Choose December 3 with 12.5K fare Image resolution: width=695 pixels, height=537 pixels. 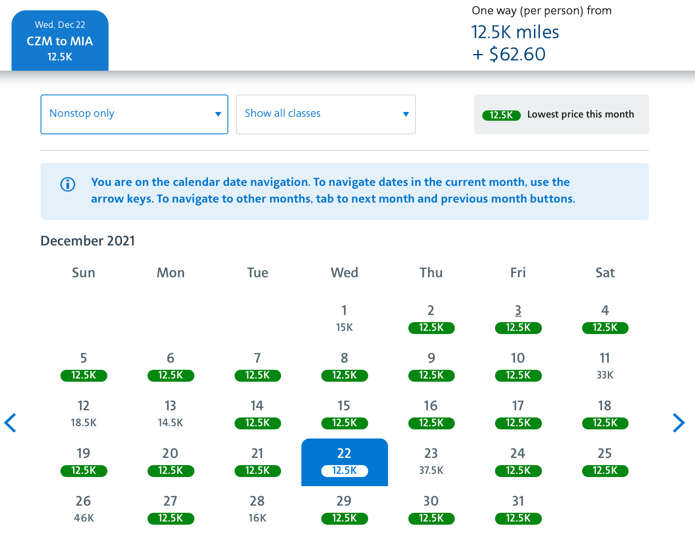point(518,319)
